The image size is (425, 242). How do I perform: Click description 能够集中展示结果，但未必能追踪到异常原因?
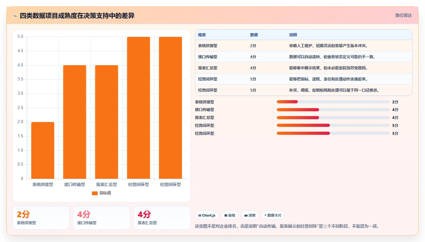click(329, 68)
